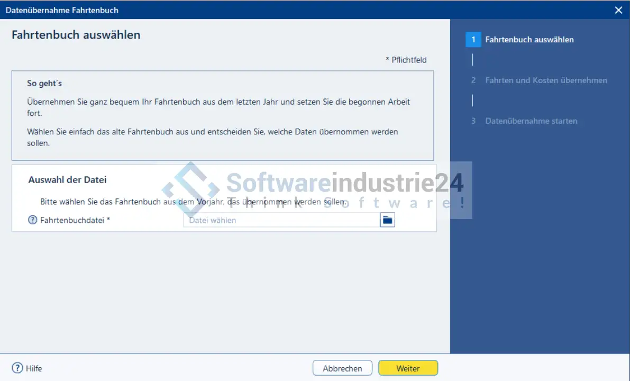Open the Hilfe text link

(34, 368)
